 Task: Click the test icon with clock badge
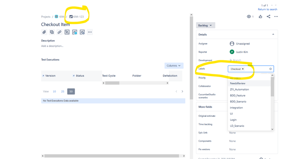[x=82, y=32]
